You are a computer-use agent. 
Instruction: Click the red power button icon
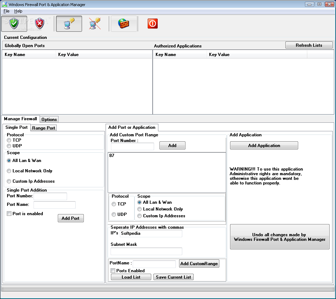click(153, 24)
